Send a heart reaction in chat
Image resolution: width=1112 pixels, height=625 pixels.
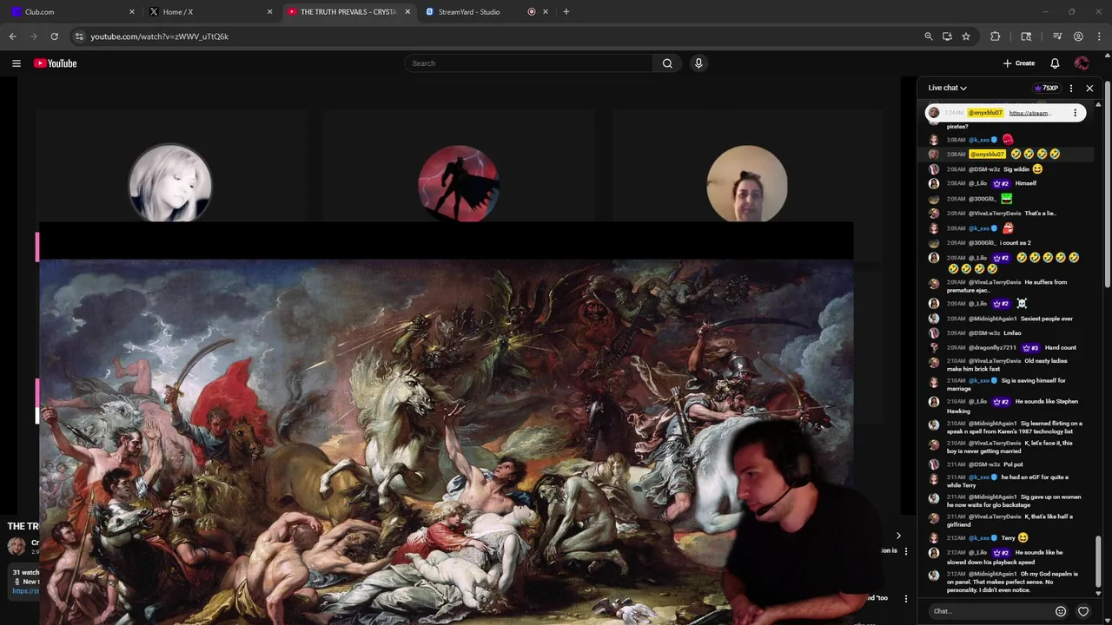click(x=1083, y=611)
